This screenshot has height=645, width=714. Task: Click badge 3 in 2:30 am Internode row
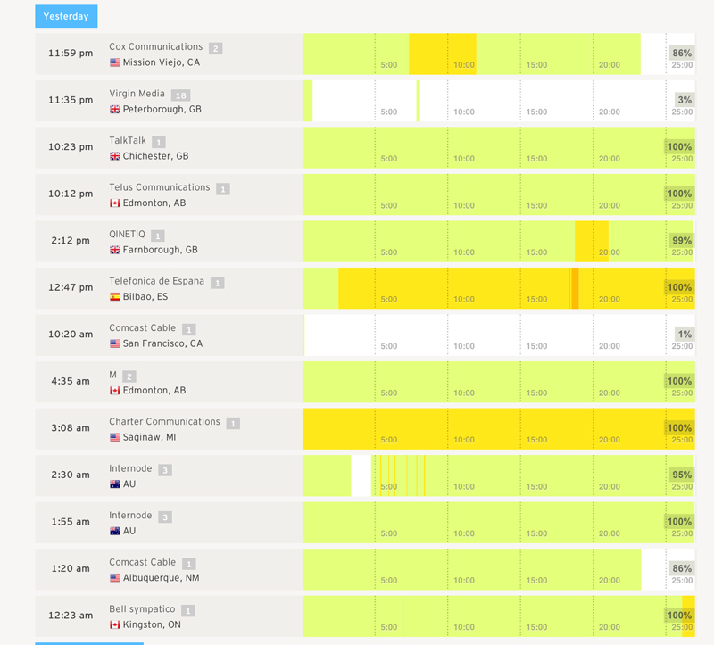[x=165, y=470]
